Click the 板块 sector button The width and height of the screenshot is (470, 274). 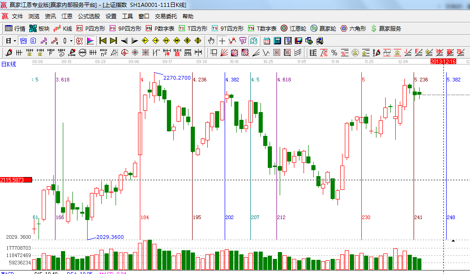[x=39, y=28]
